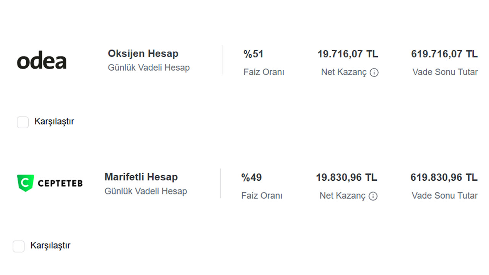The height and width of the screenshot is (275, 489).
Task: Click the Odea bank logo
Action: [42, 61]
